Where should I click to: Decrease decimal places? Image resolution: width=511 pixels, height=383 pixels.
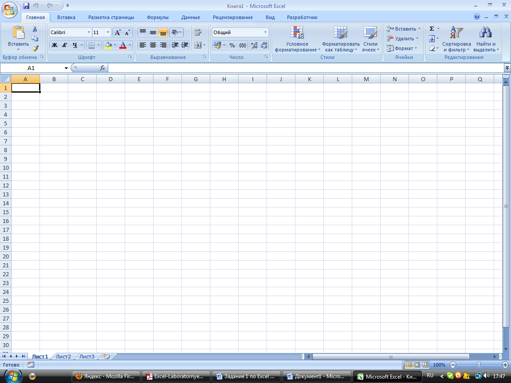tap(263, 45)
